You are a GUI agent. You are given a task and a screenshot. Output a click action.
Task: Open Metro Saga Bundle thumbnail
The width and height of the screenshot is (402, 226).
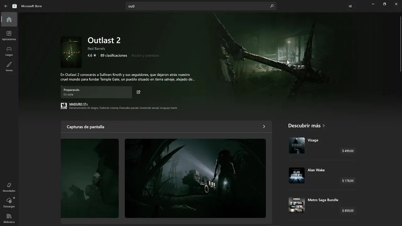(297, 205)
